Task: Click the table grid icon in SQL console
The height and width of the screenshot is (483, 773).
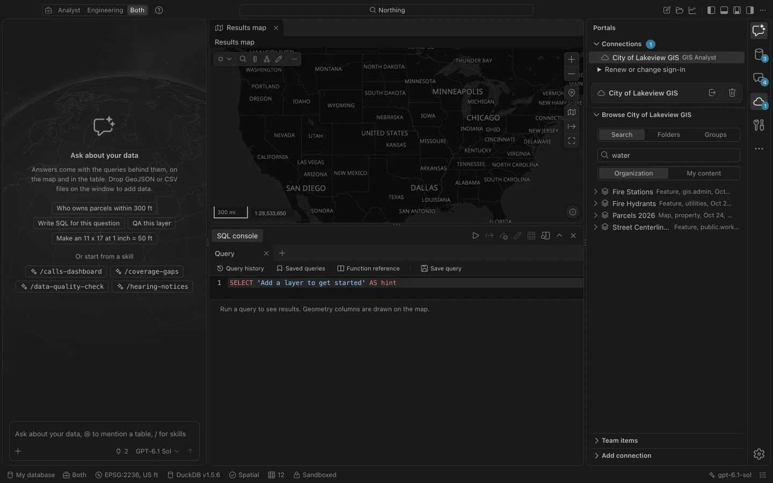Action: (531, 236)
